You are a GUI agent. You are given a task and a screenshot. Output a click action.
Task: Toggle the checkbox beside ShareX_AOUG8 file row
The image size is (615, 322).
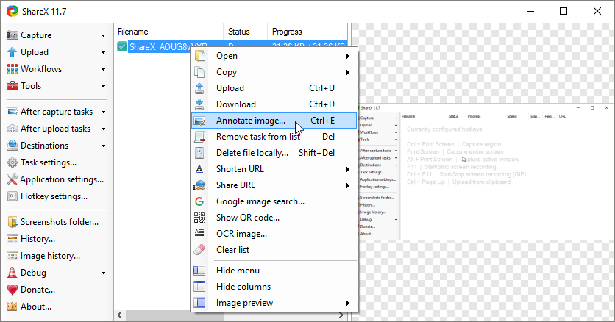pos(121,46)
